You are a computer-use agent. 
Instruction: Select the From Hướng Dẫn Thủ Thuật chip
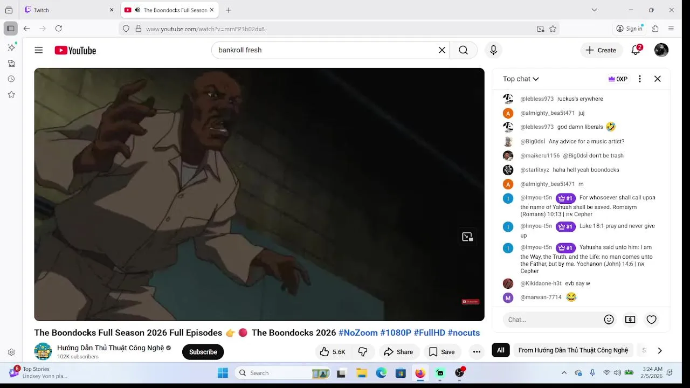(573, 350)
